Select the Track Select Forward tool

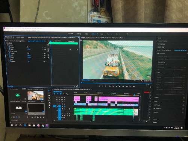point(49,93)
